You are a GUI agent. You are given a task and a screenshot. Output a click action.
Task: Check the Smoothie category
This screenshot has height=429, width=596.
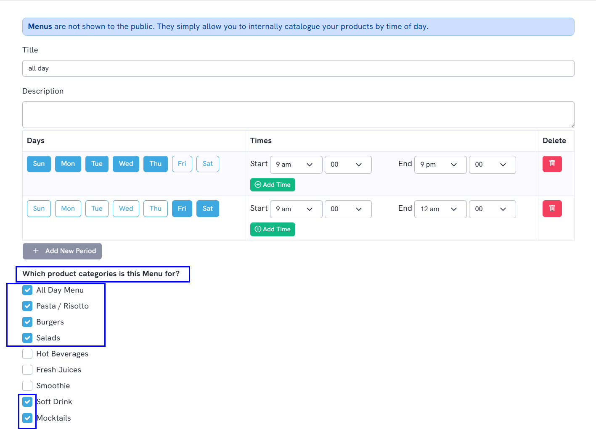[27, 386]
